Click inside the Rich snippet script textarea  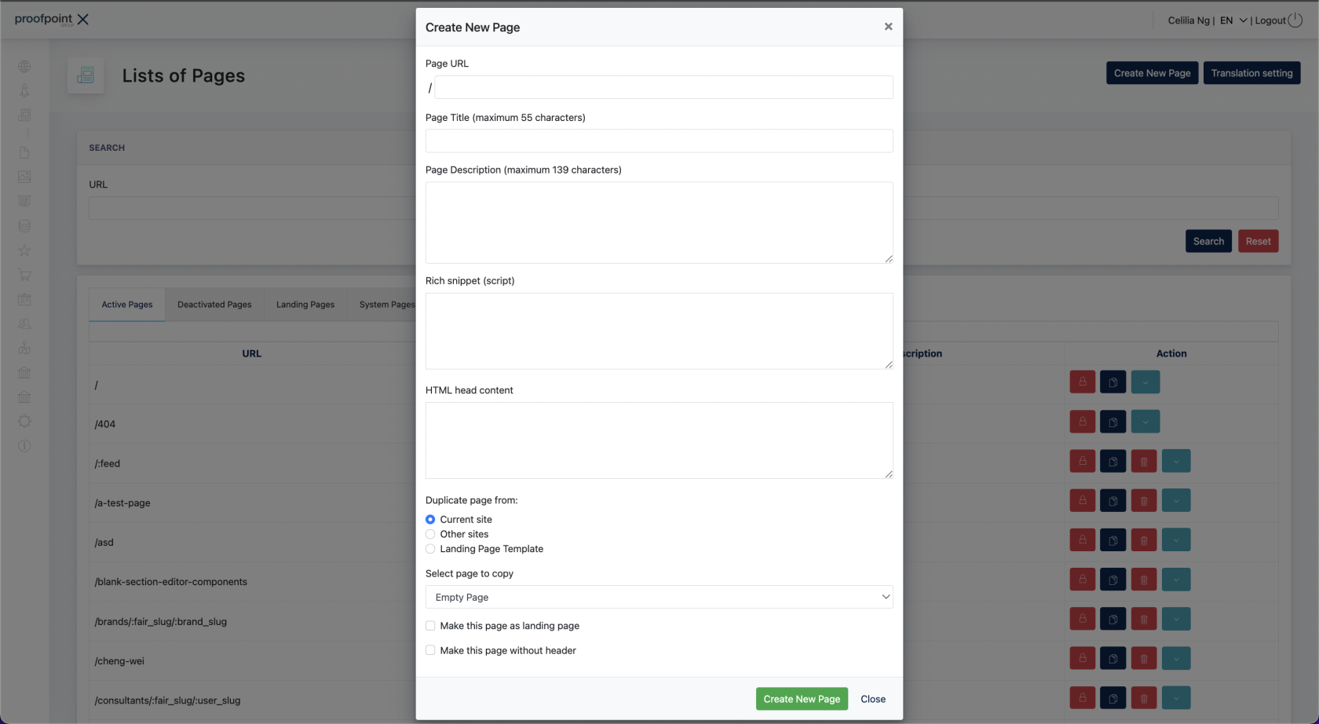click(659, 331)
